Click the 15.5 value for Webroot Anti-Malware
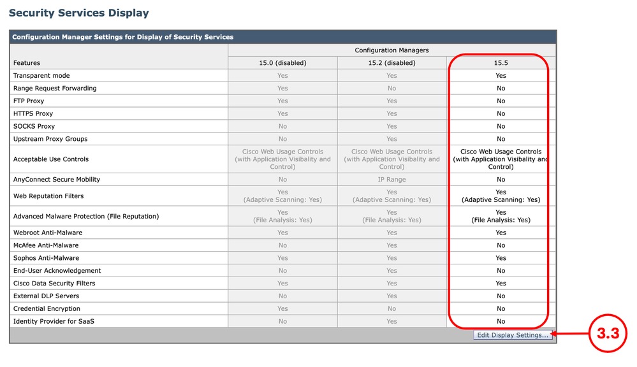The image size is (637, 367). pos(501,233)
